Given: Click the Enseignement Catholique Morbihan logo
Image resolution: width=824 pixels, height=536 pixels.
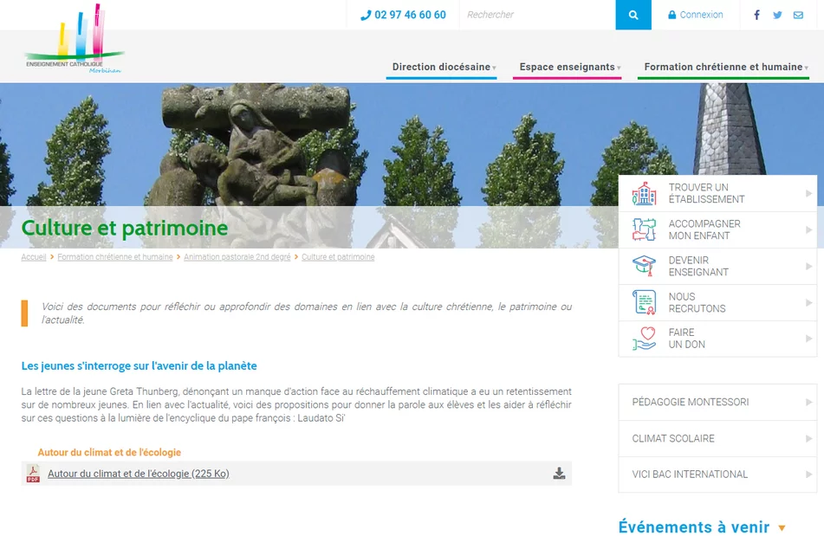Looking at the screenshot, I should coord(74,42).
